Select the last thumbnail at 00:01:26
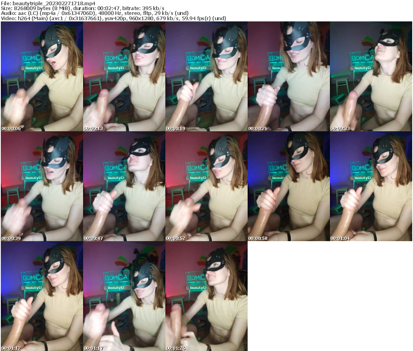This screenshot has width=413, height=351. (206, 297)
